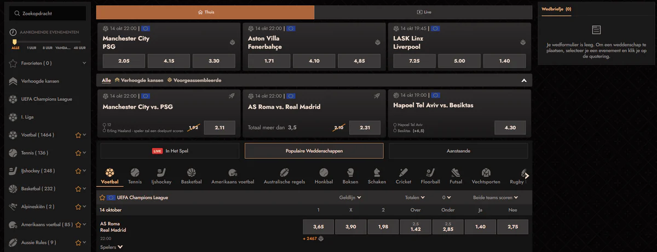Screen dimensions: 657x252
Task: Click the cube icon on LASK Linz Liverpool card
Action: 523,43
